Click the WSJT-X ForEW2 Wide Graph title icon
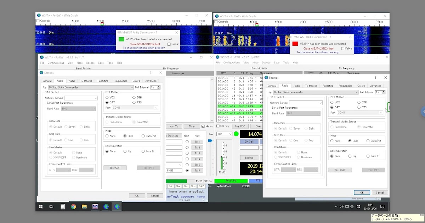425x223 pixels. (217, 16)
